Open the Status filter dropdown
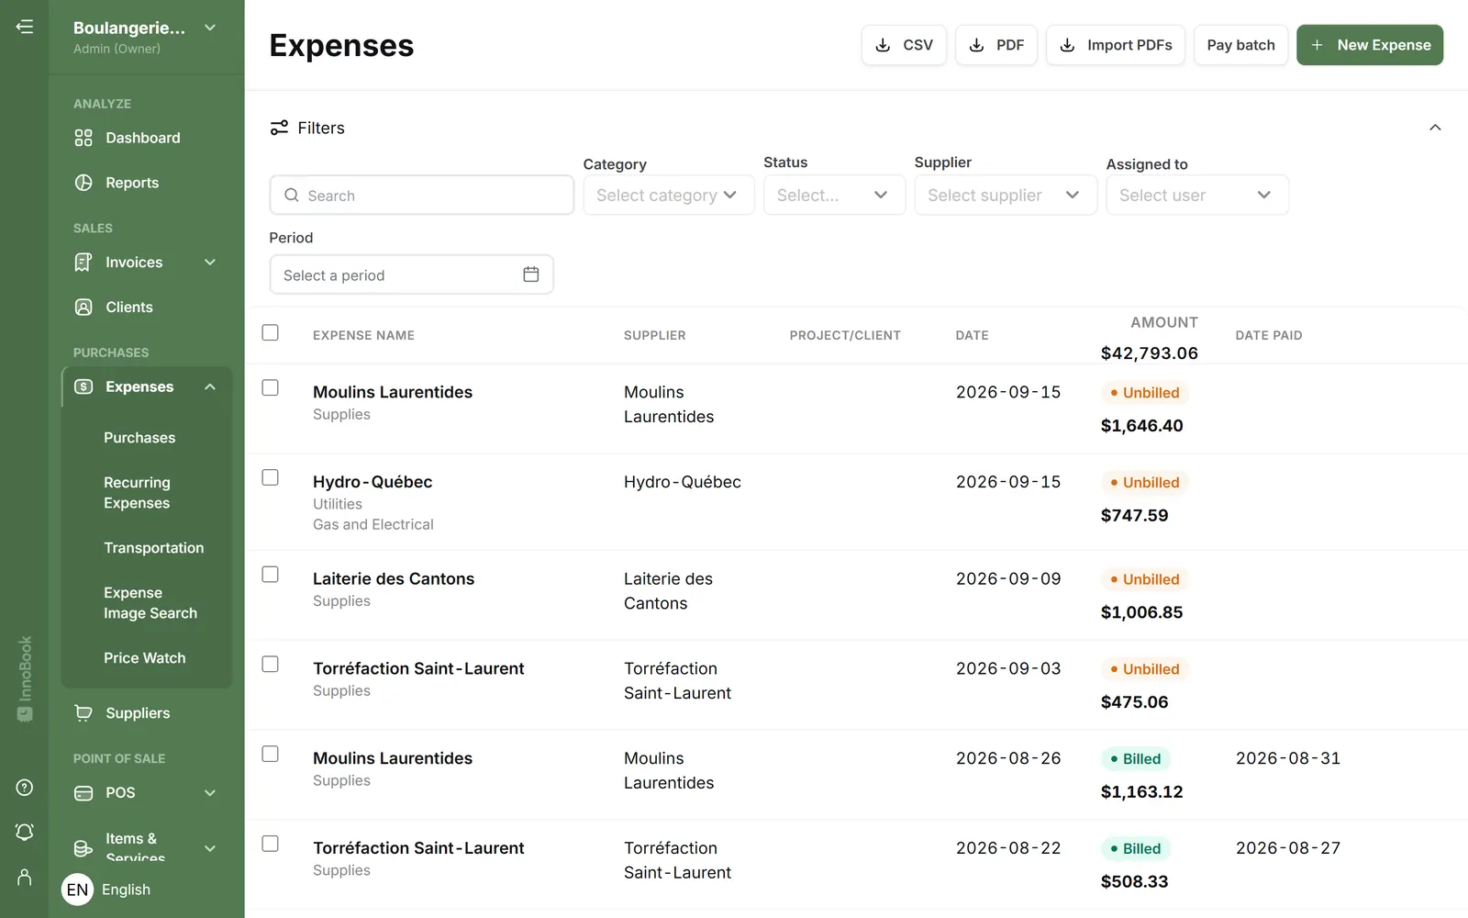Viewport: 1468px width, 918px height. pos(834,195)
